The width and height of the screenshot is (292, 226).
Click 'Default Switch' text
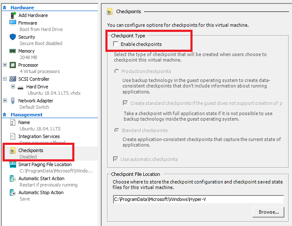tap(34, 107)
